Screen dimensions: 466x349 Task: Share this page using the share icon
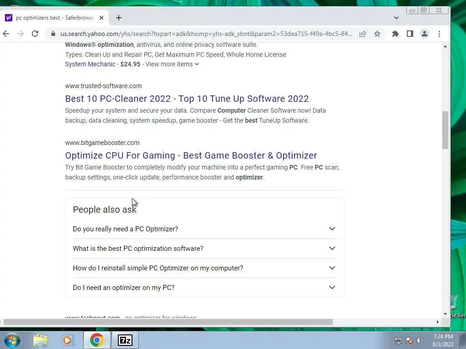pos(363,34)
